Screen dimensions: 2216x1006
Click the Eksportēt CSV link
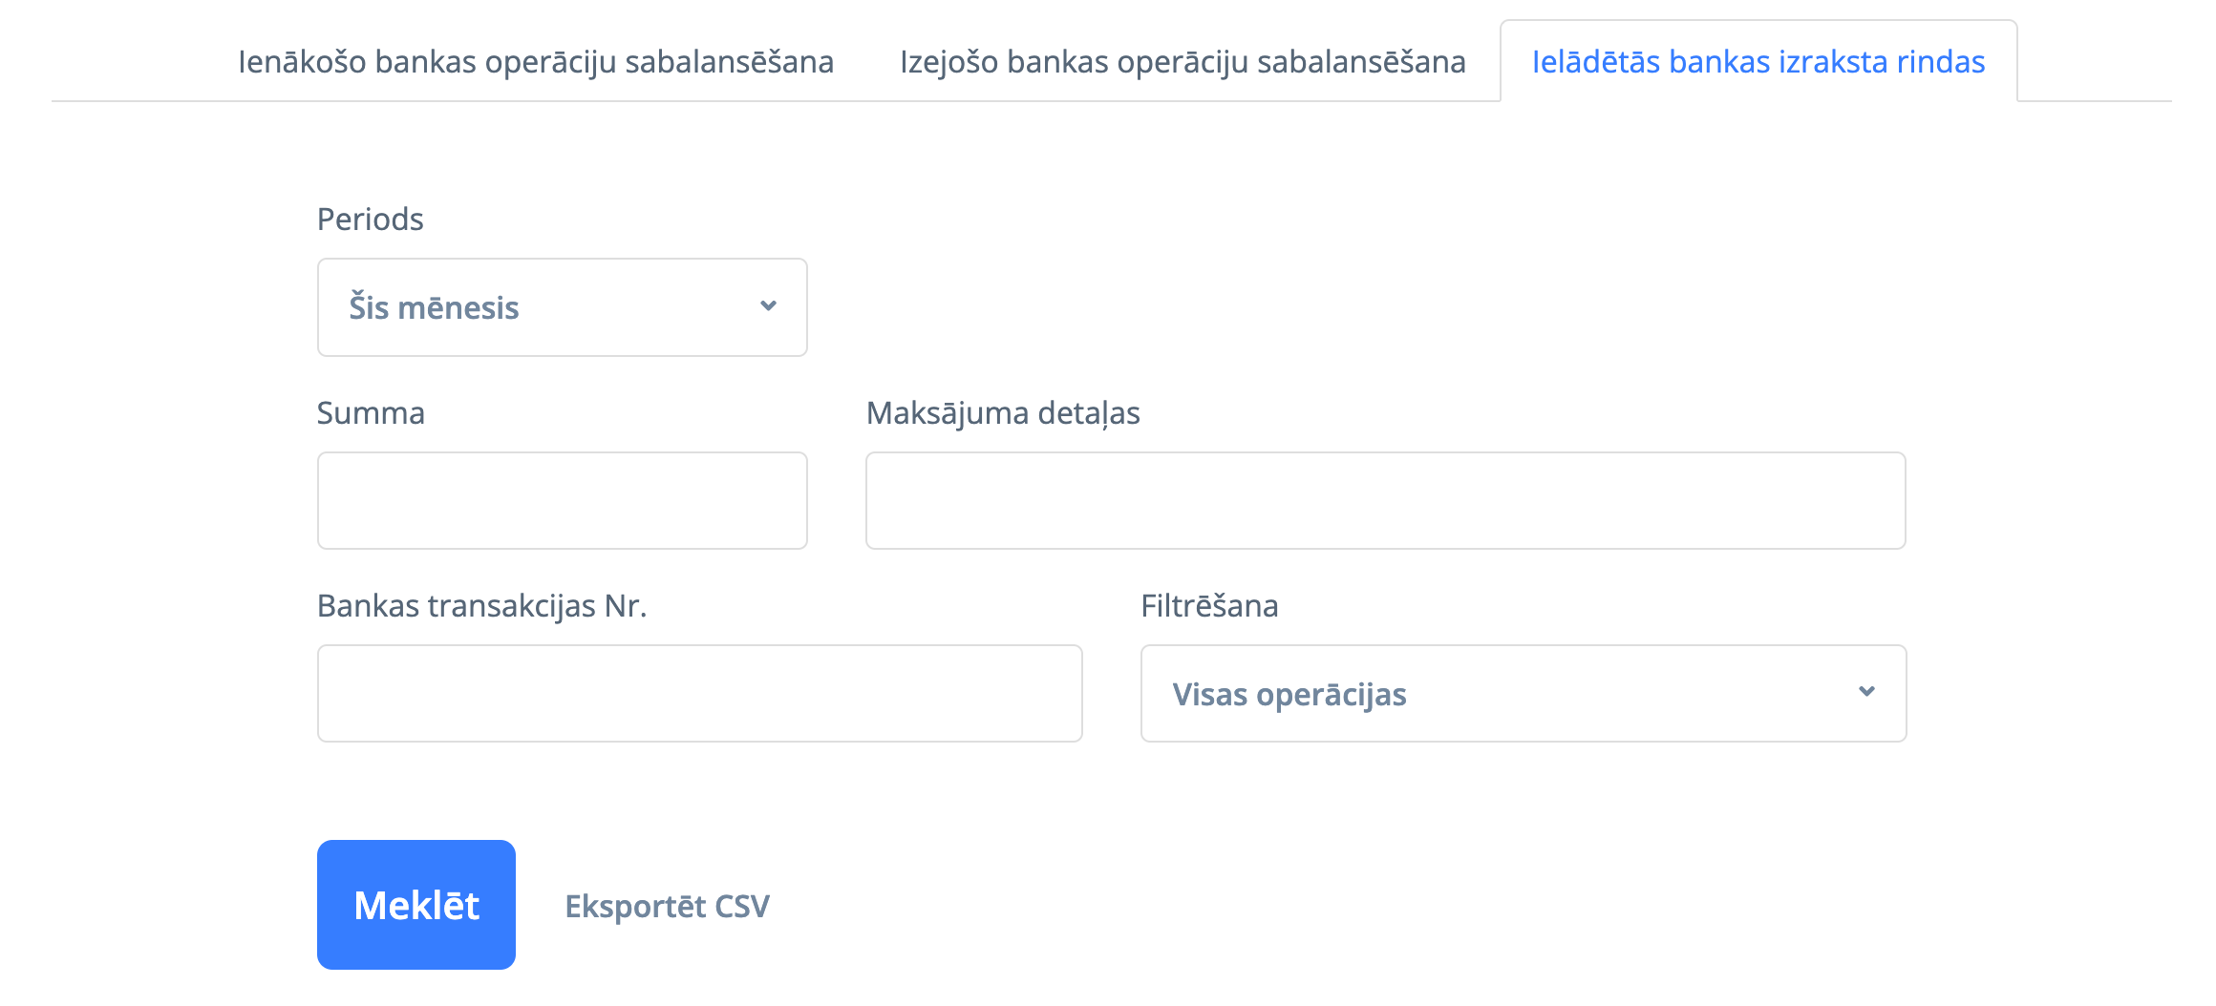[x=667, y=906]
